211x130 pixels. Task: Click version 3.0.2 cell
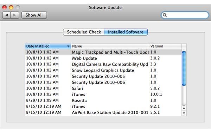(155, 58)
